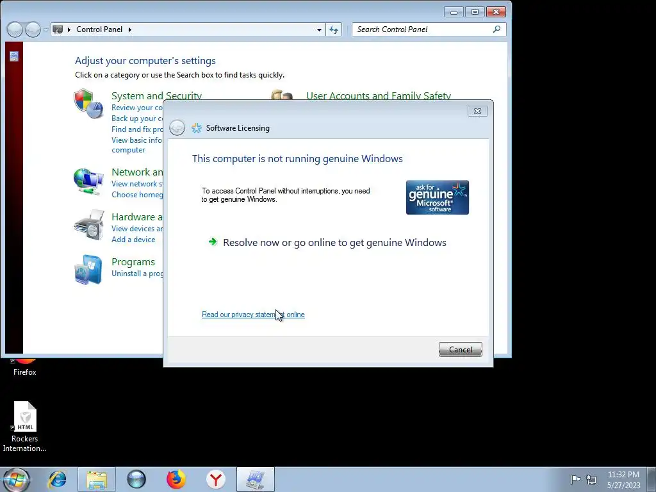Click Find and fix problems link
The width and height of the screenshot is (656, 492).
click(137, 129)
